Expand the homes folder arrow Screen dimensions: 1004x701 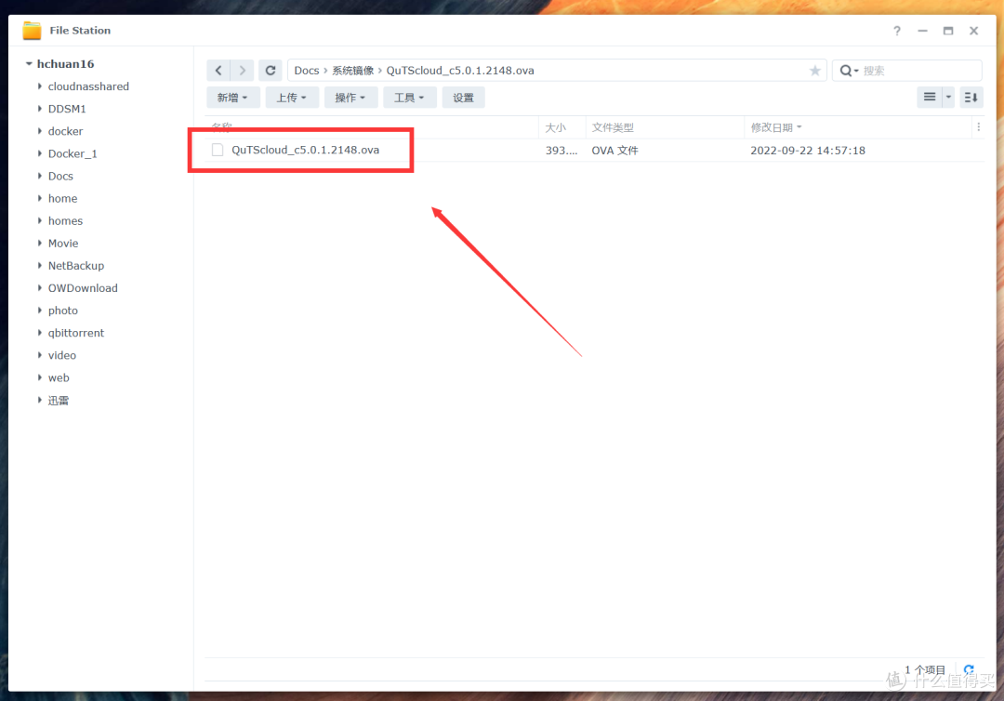40,220
